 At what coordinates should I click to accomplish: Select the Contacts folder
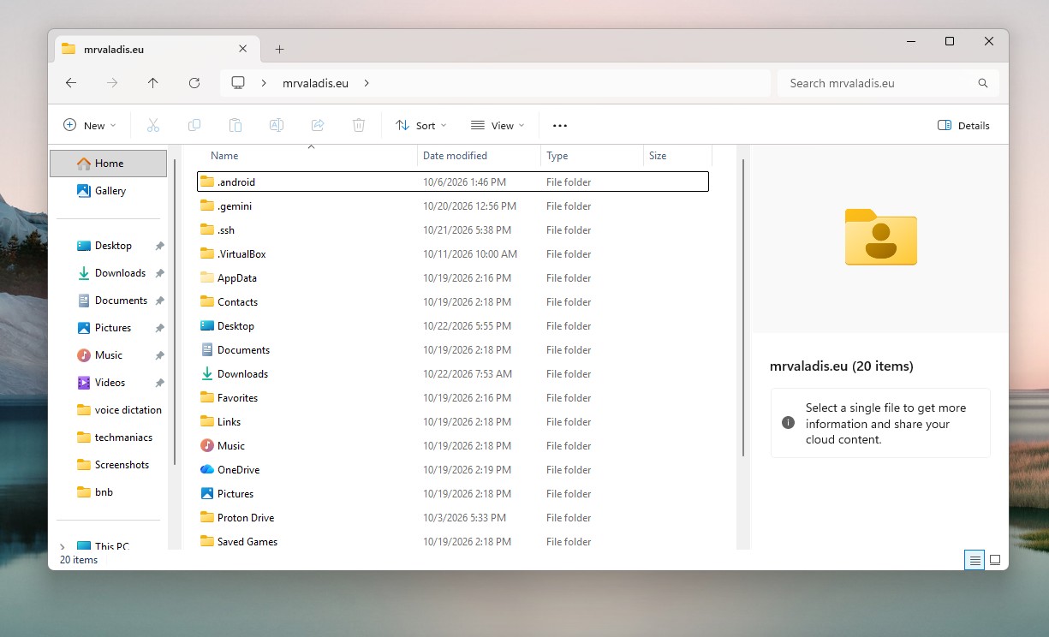click(453, 301)
